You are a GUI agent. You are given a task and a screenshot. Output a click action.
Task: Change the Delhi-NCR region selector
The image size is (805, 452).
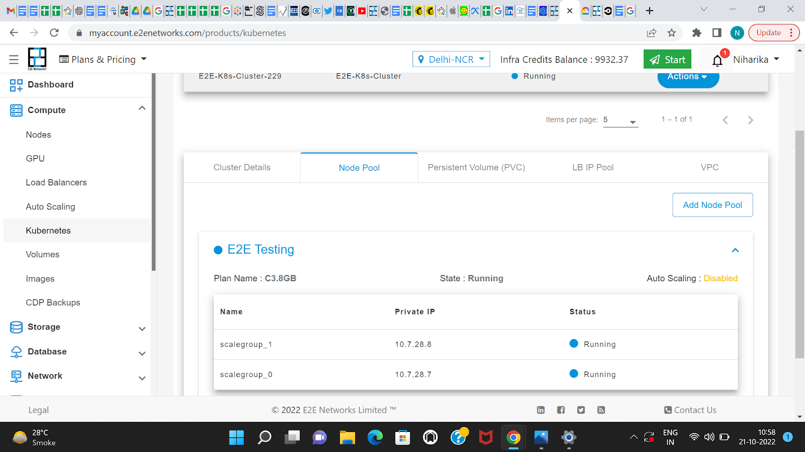click(x=451, y=59)
